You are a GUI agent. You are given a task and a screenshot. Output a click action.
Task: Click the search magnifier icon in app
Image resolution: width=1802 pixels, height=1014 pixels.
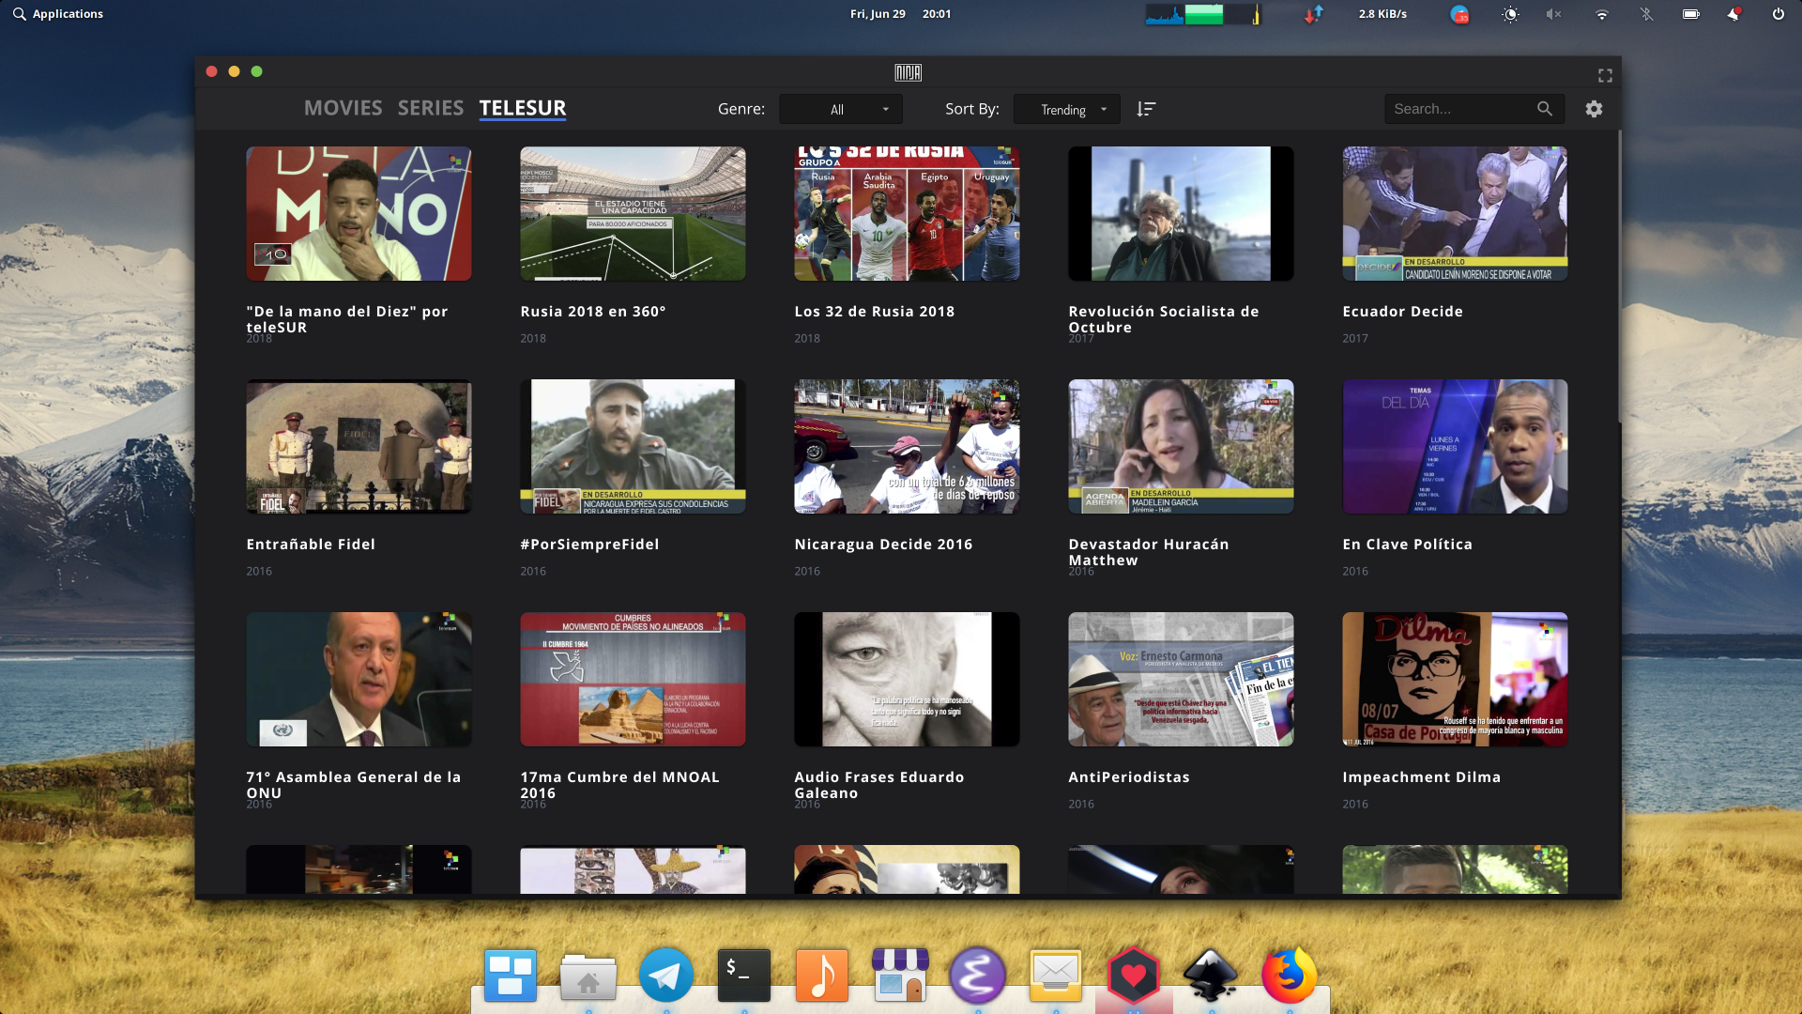pos(1545,109)
